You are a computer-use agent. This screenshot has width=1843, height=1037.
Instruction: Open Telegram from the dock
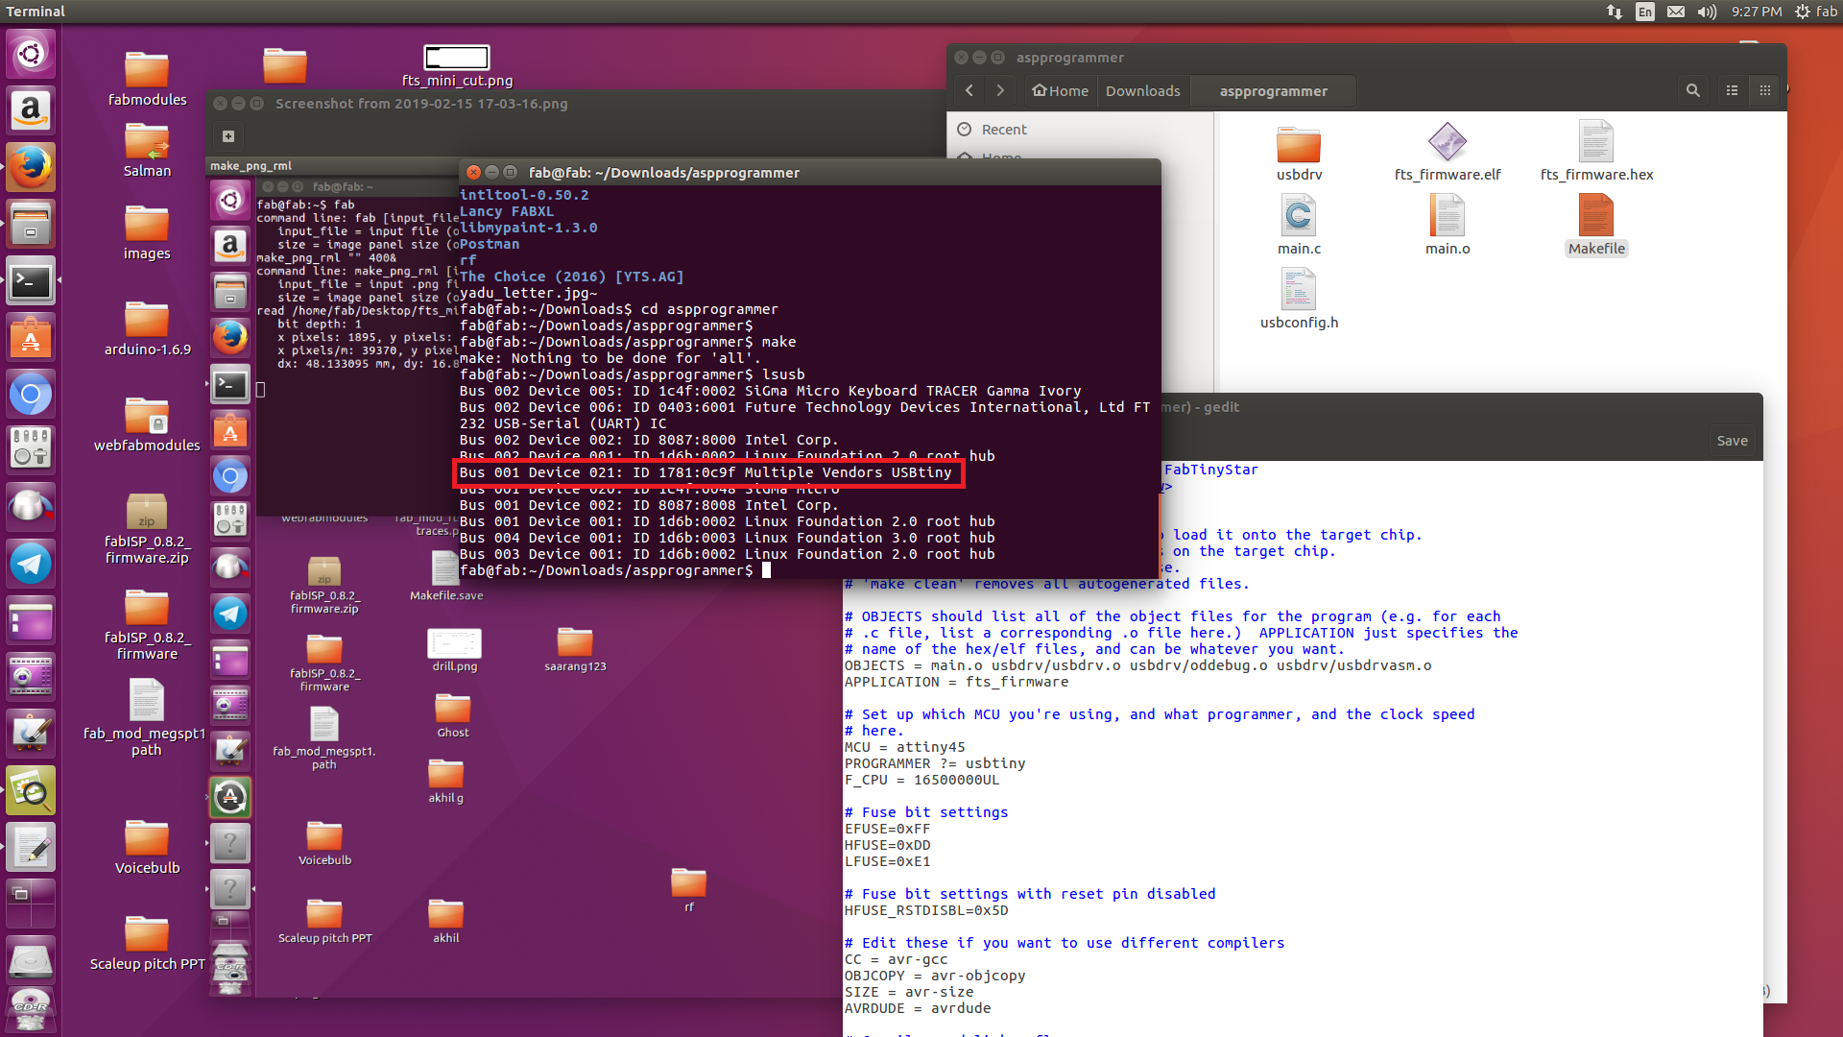pos(31,563)
